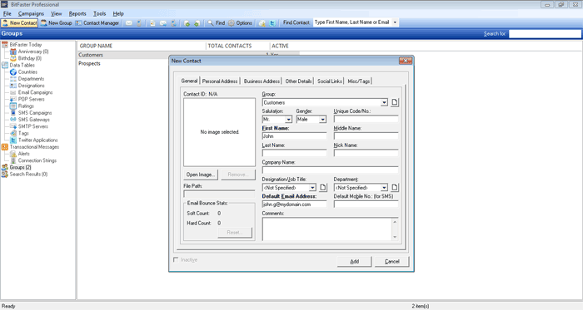This screenshot has height=310, width=583.
Task: Open the Find Contact dropdown arrow
Action: coord(395,22)
